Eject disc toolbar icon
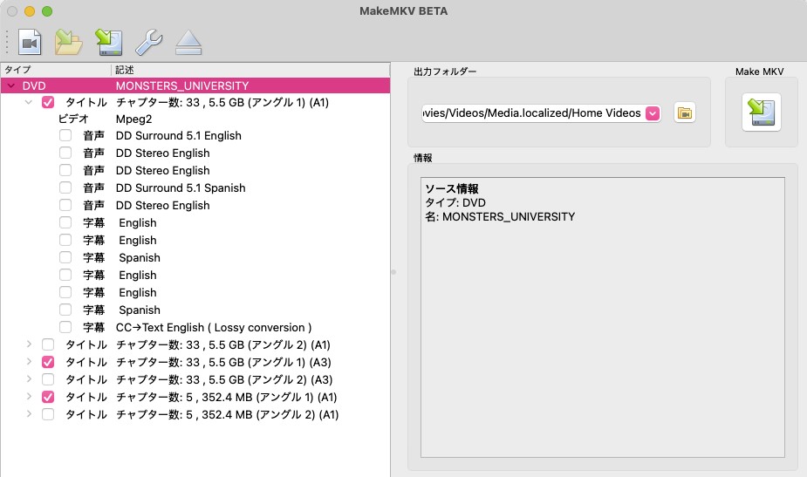This screenshot has height=477, width=807. pos(188,43)
